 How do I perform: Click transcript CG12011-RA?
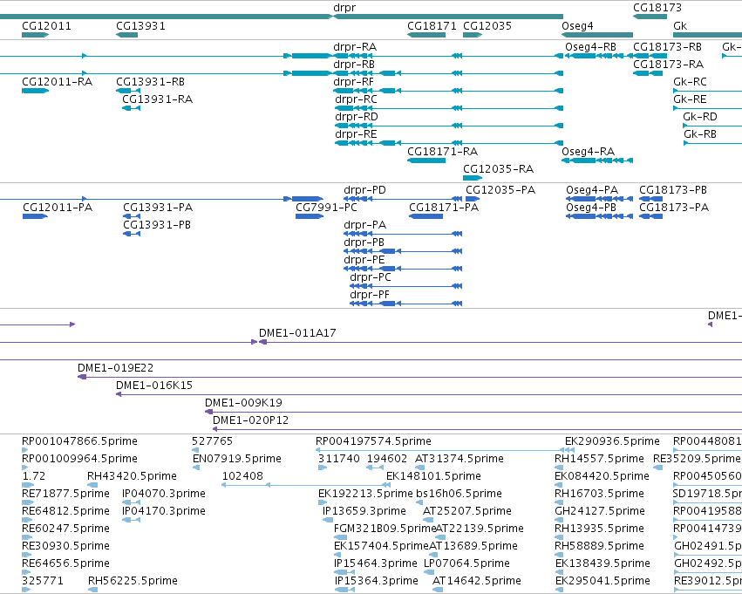pyautogui.click(x=57, y=82)
